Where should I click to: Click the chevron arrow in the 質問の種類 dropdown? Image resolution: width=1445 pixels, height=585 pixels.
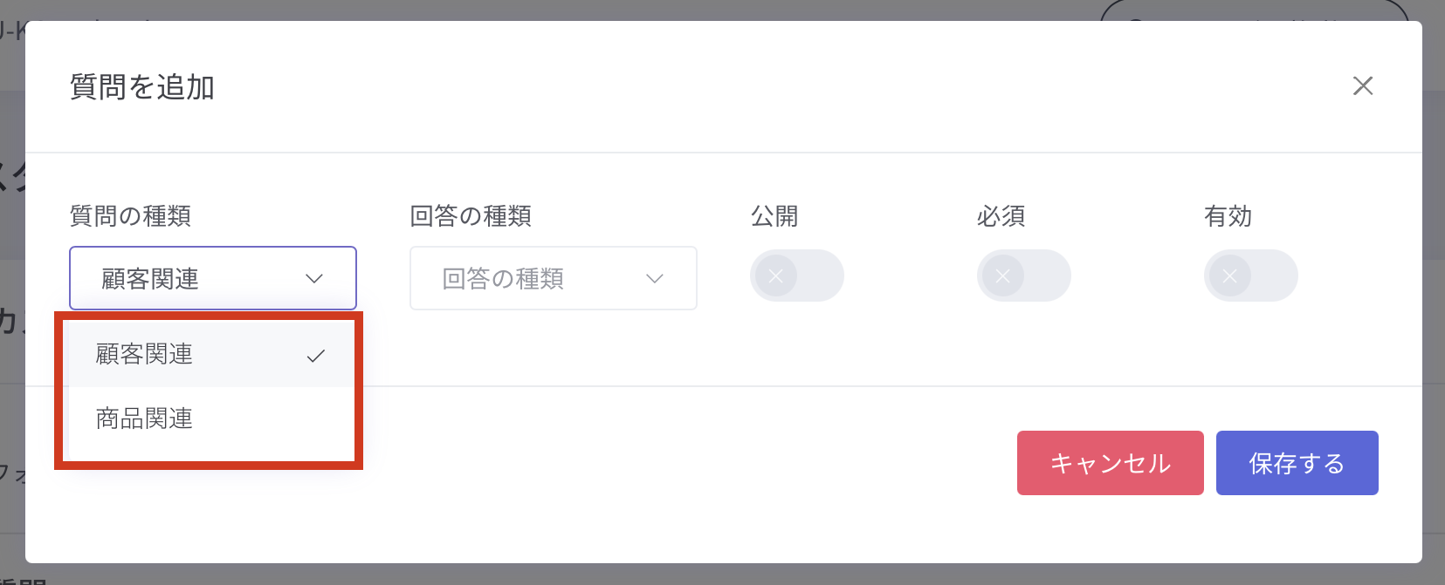click(314, 279)
